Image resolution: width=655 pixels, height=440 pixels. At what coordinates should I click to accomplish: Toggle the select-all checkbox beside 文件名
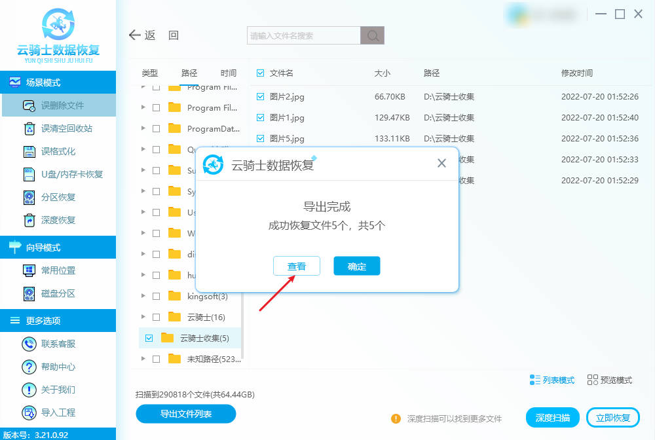260,73
